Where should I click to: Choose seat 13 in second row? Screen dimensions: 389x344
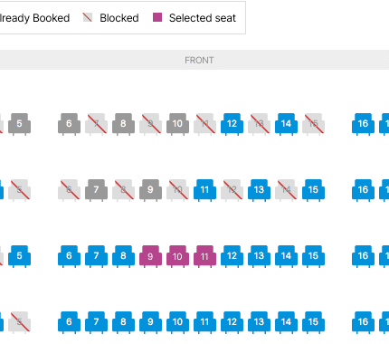[x=259, y=190]
